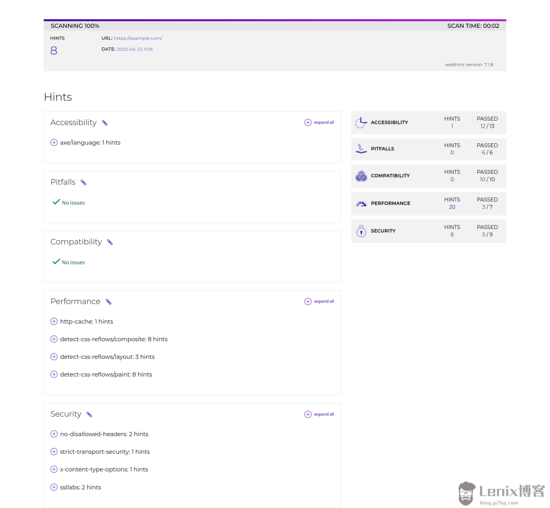The image size is (550, 508).
Task: Click the anchor link icon beside Performance heading
Action: click(x=108, y=301)
